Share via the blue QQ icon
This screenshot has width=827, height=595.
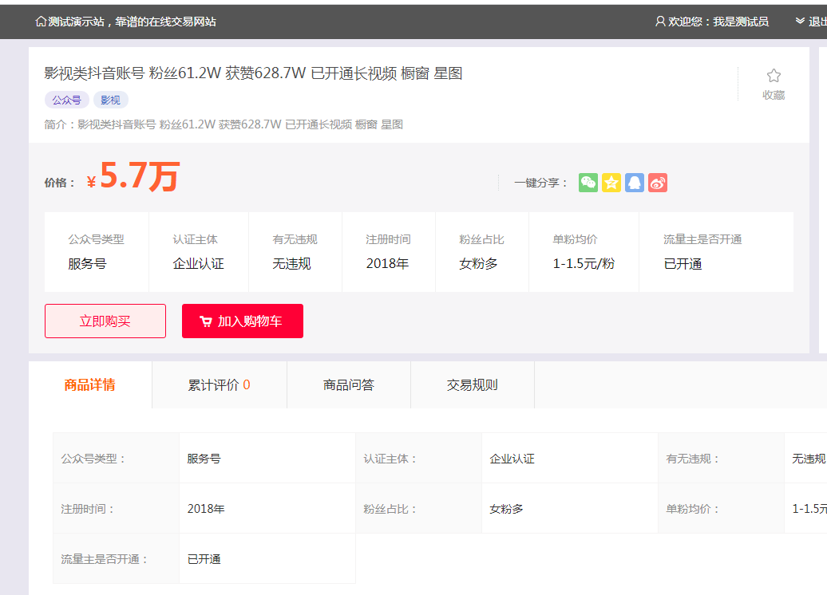[x=635, y=183]
